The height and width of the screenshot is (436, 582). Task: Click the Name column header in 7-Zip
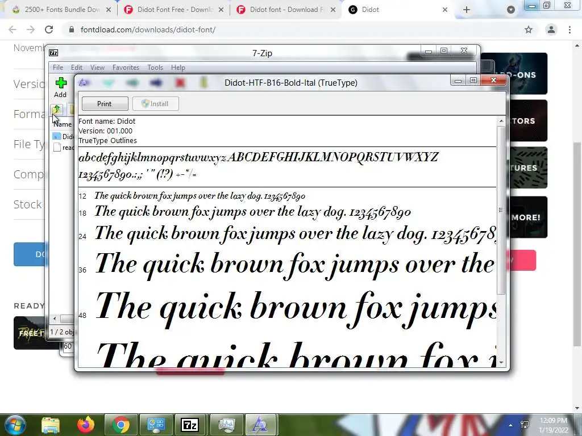[x=63, y=124]
